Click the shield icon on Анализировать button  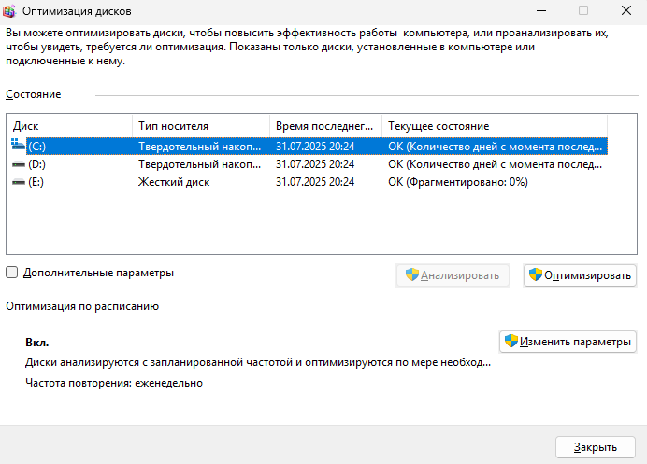click(x=411, y=274)
